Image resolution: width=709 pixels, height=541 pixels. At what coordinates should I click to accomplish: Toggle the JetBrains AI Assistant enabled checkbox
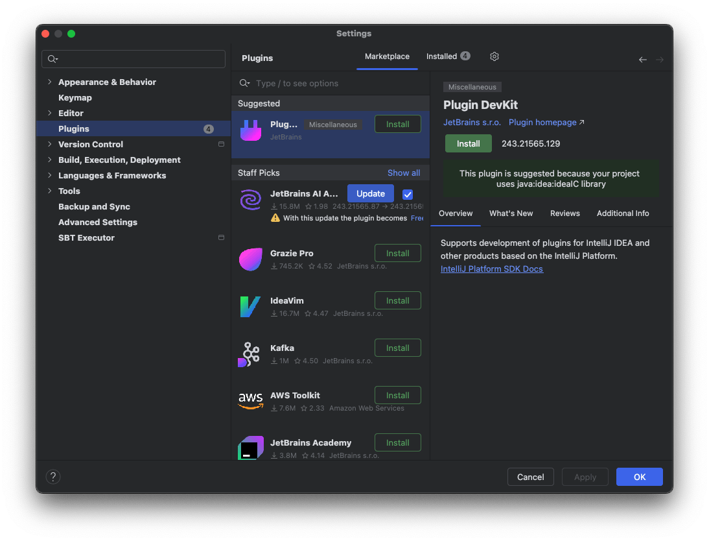coord(408,194)
